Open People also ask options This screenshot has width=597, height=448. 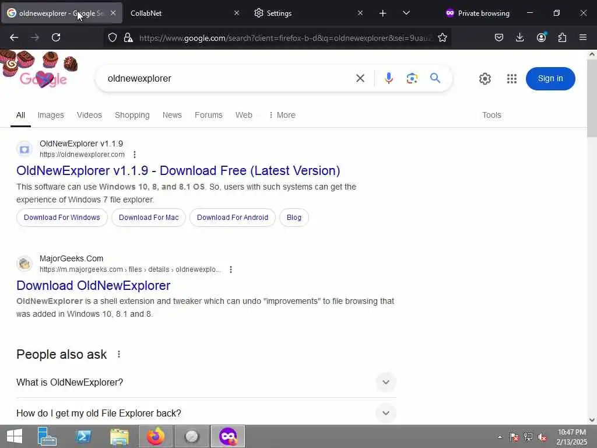pyautogui.click(x=119, y=354)
